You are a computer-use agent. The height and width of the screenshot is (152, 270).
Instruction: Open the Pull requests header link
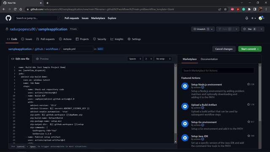[72, 18]
